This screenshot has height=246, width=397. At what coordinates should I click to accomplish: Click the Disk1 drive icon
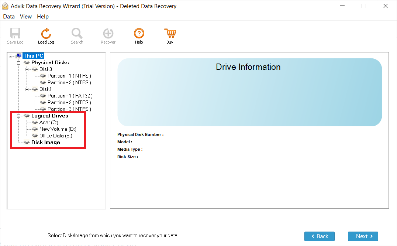coord(35,89)
